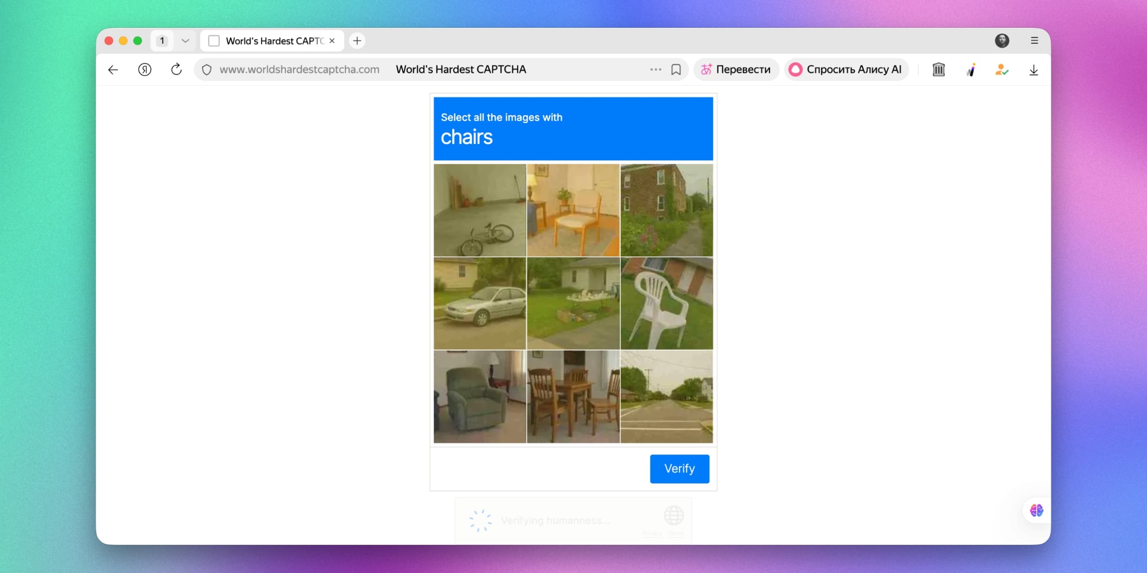Click the spinning loader icon
Viewport: 1147px width, 573px height.
click(480, 520)
